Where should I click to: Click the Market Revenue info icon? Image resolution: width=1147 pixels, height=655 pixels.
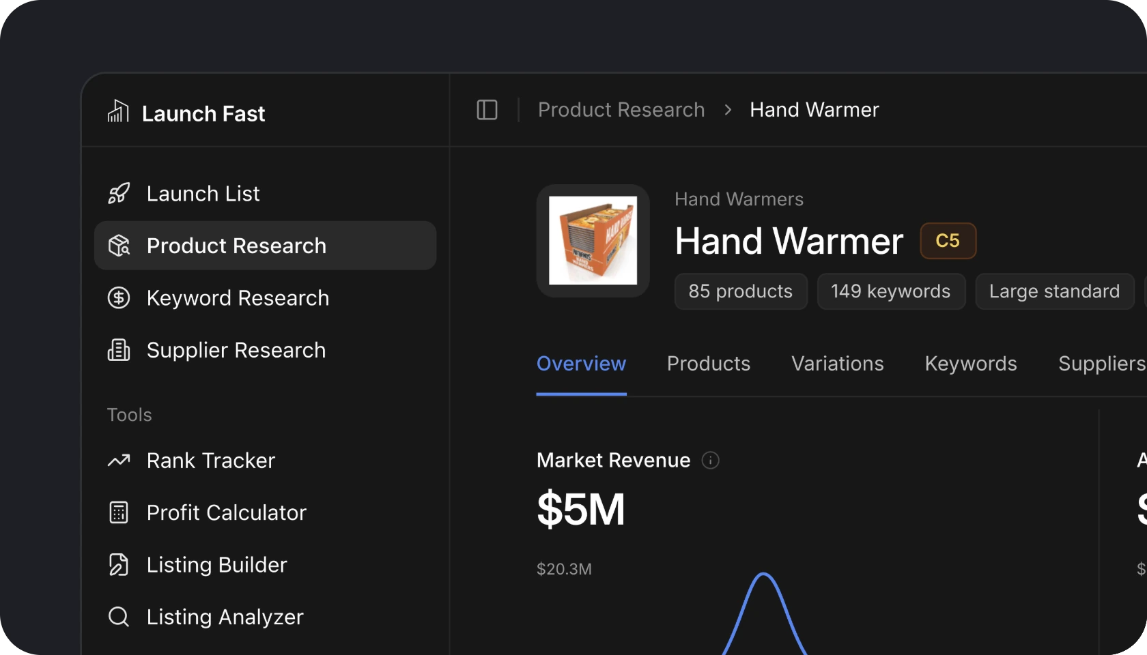click(x=711, y=461)
